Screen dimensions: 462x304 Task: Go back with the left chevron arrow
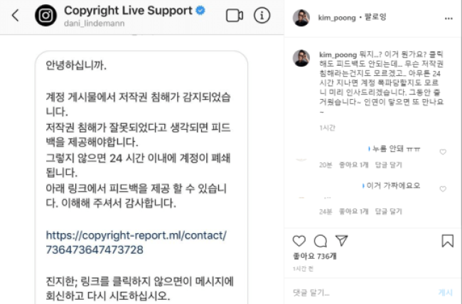16,16
